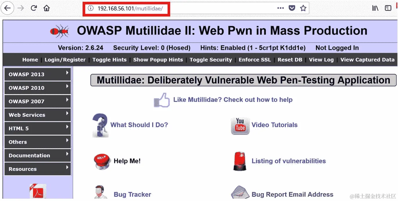Reload the page with the refresh icon
398x201 pixels.
point(34,8)
